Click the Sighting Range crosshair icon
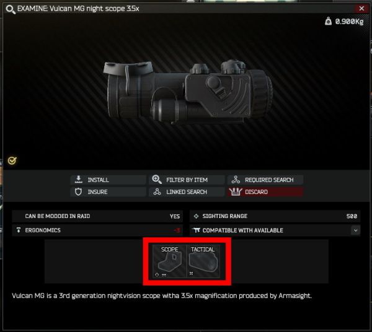372x332 pixels. click(x=196, y=216)
